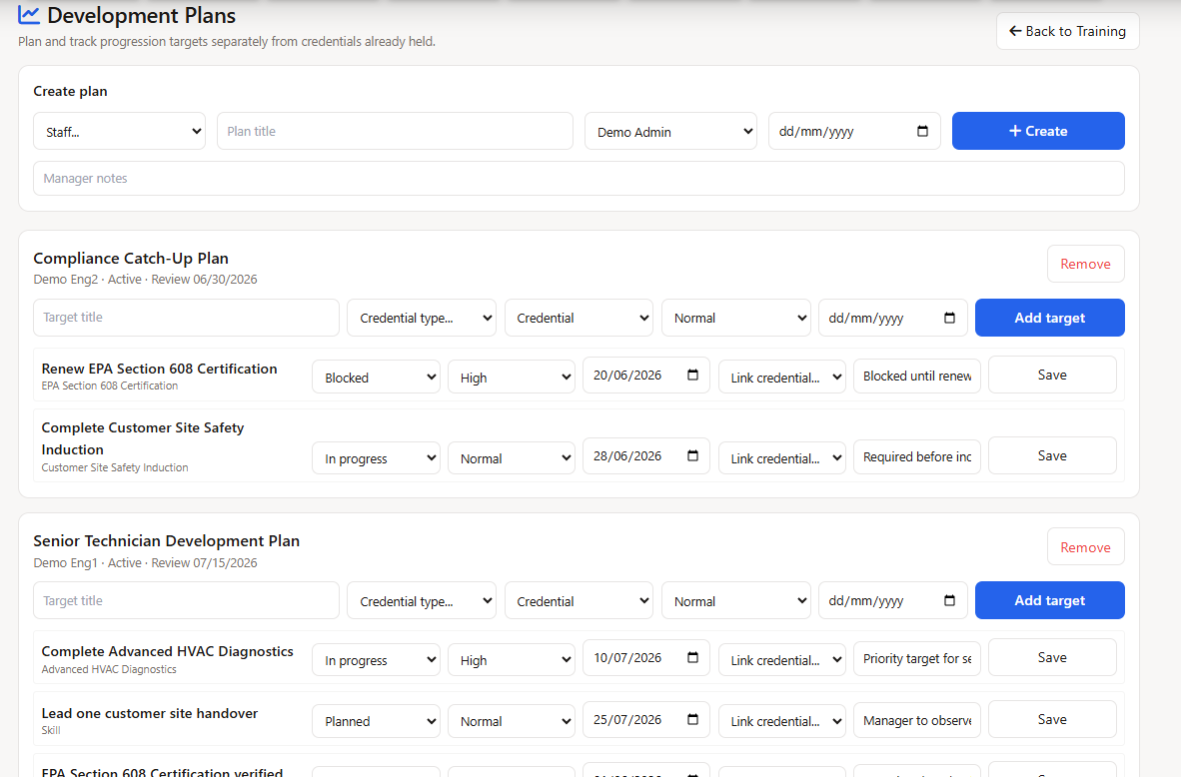Open Link credential dropdown for site handover
The height and width of the screenshot is (777, 1181).
782,720
